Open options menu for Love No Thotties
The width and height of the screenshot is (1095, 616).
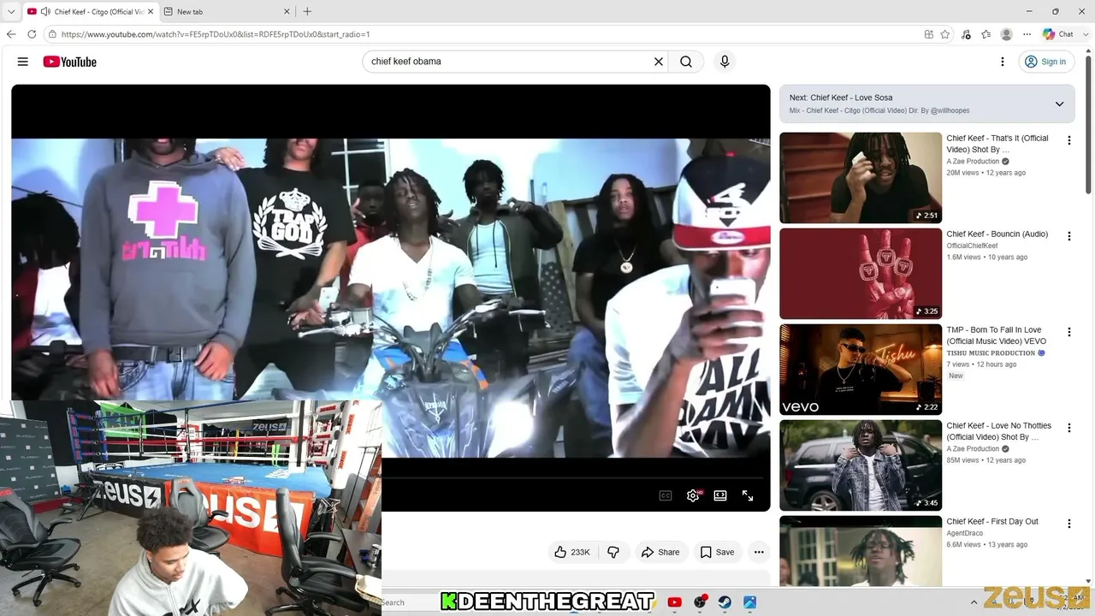coord(1068,428)
